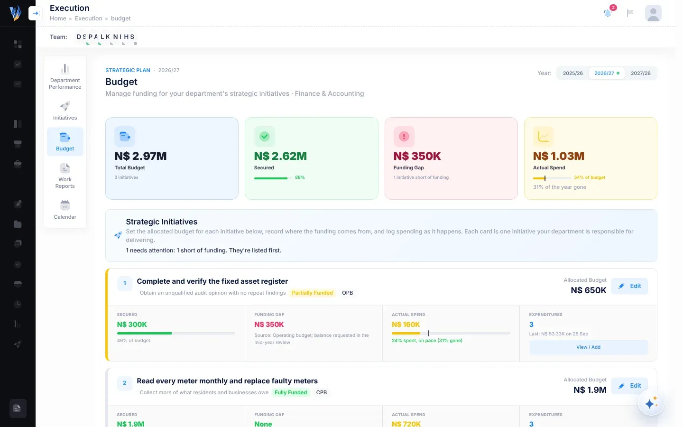Switch year to 2027/28

pyautogui.click(x=640, y=73)
